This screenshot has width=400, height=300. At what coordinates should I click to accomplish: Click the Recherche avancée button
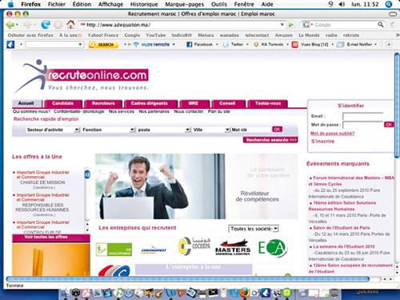[270, 140]
